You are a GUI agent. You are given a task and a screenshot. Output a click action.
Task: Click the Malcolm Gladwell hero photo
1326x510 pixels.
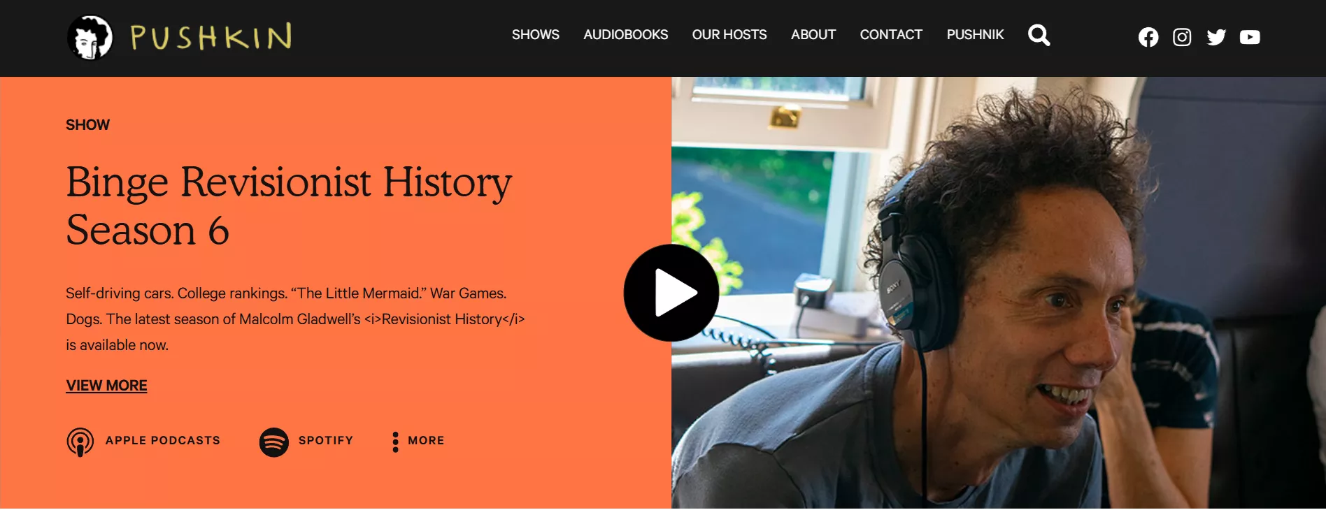pyautogui.click(x=999, y=293)
